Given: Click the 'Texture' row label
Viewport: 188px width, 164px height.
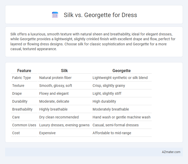Looking at the screenshot, I should tap(18, 86).
